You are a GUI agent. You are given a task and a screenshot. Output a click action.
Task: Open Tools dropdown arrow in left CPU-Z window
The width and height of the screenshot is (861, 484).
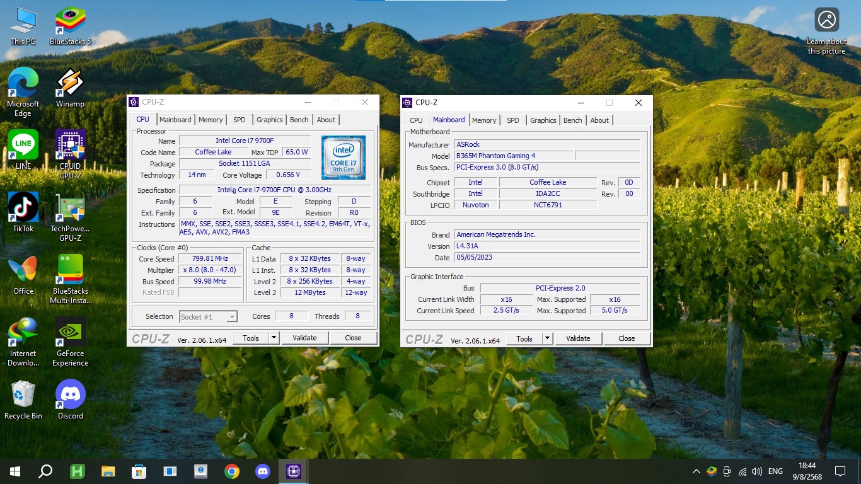coord(274,338)
